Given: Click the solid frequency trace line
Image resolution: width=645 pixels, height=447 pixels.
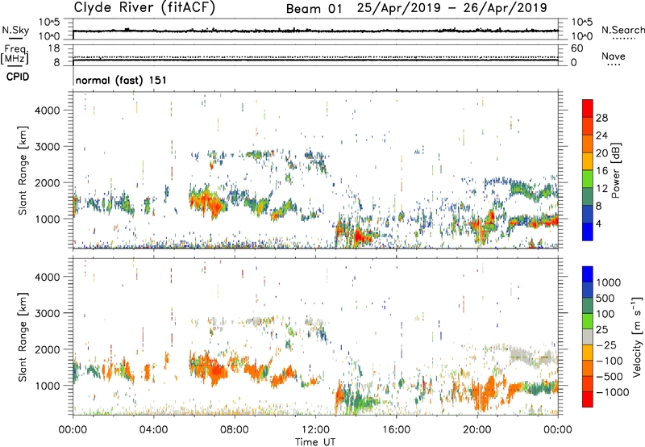Looking at the screenshot, I should (315, 61).
